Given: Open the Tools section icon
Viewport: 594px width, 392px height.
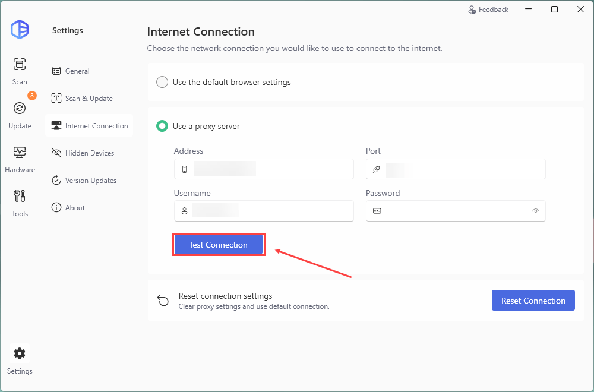Looking at the screenshot, I should click(x=20, y=197).
